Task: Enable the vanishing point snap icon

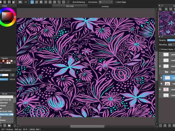Action: click(45, 2)
